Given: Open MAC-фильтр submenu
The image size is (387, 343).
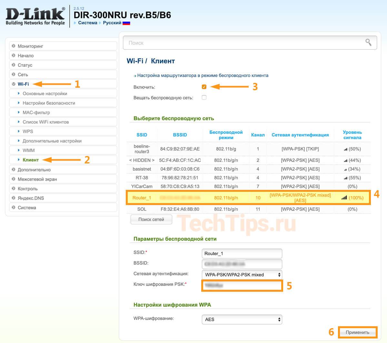Looking at the screenshot, I should pyautogui.click(x=63, y=113).
